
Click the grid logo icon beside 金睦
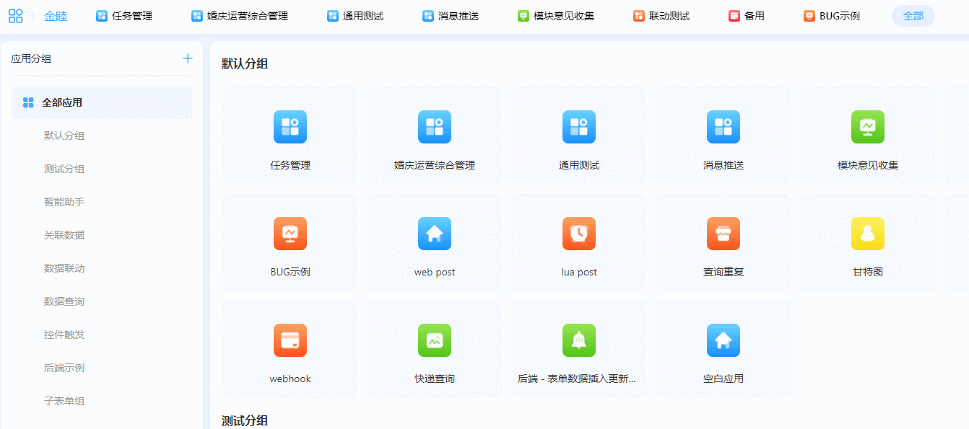16,16
